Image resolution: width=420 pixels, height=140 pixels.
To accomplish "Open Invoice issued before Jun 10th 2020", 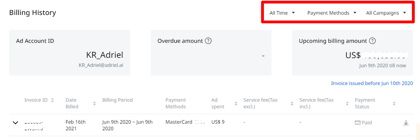I will tap(372, 83).
